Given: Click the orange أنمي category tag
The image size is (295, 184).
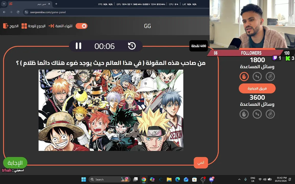Looking at the screenshot, I should 201,163.
